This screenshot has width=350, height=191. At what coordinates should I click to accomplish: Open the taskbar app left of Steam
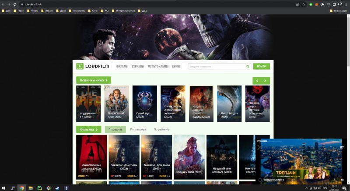[49, 188]
